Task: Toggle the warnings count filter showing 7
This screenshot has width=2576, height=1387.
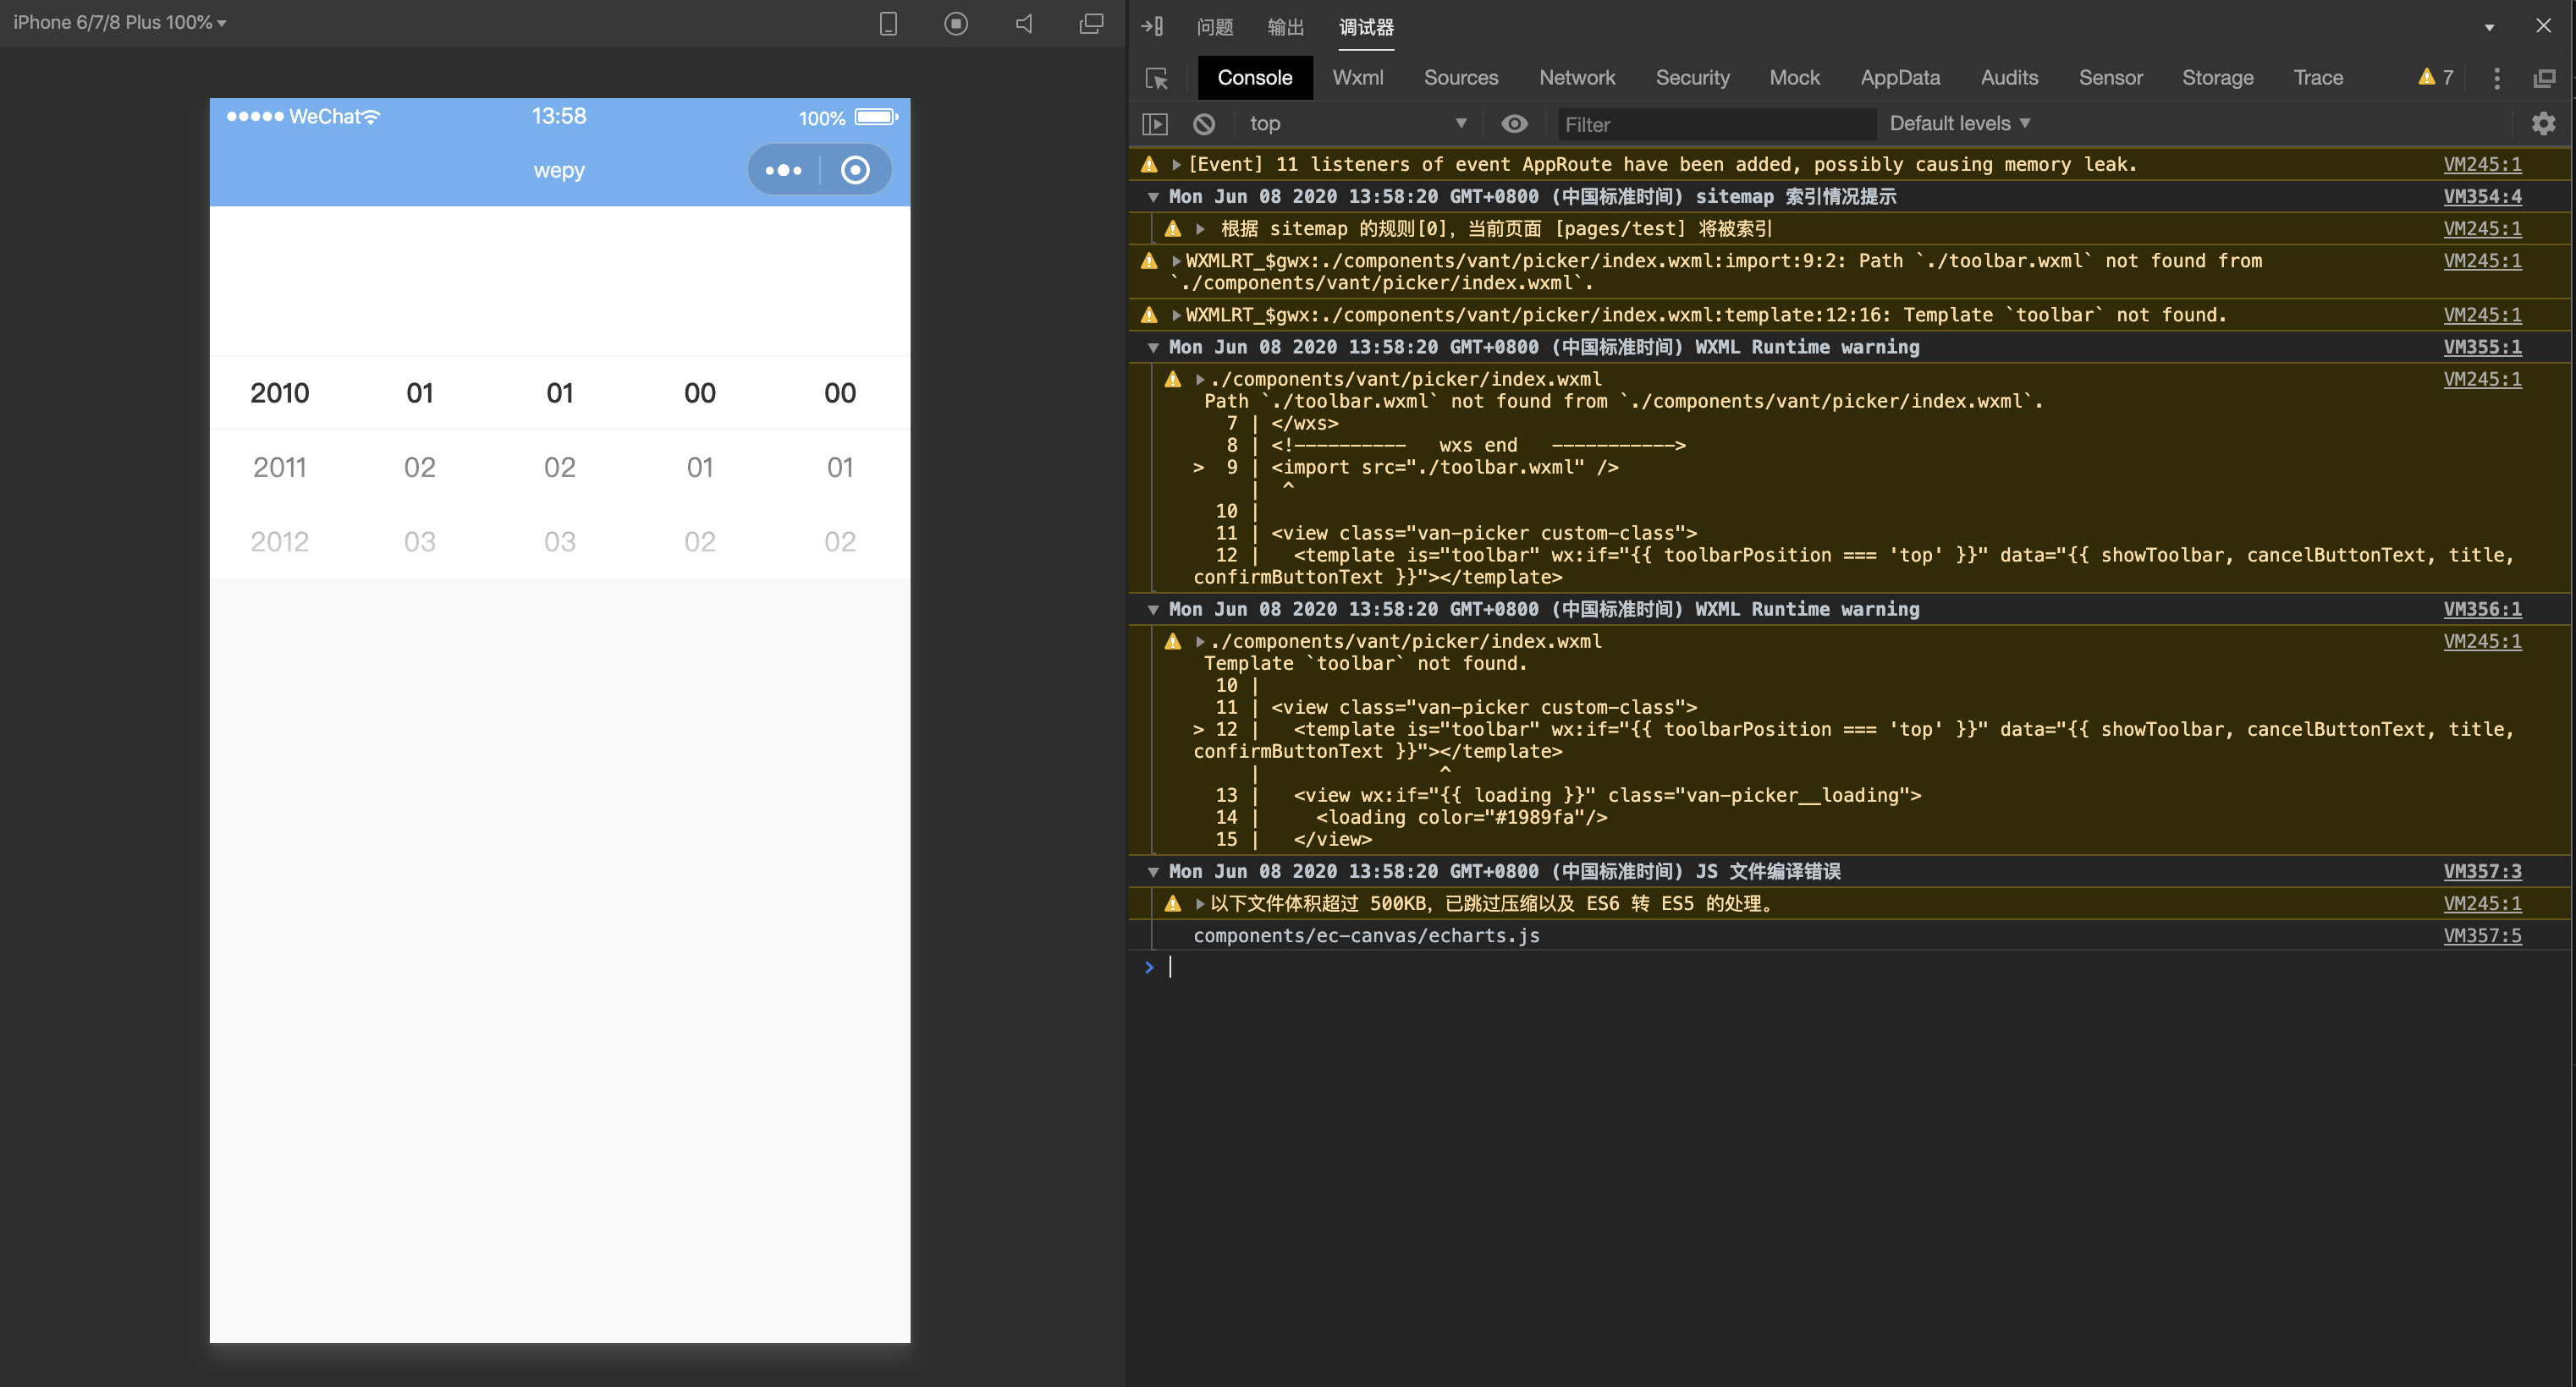Action: tap(2435, 77)
